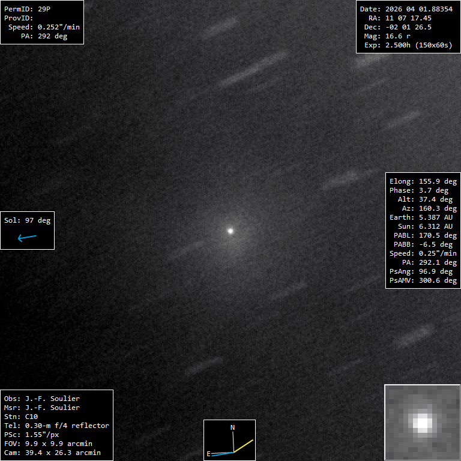Click the Elong: 155.9 deg entry
This screenshot has width=461, height=461.
point(423,181)
